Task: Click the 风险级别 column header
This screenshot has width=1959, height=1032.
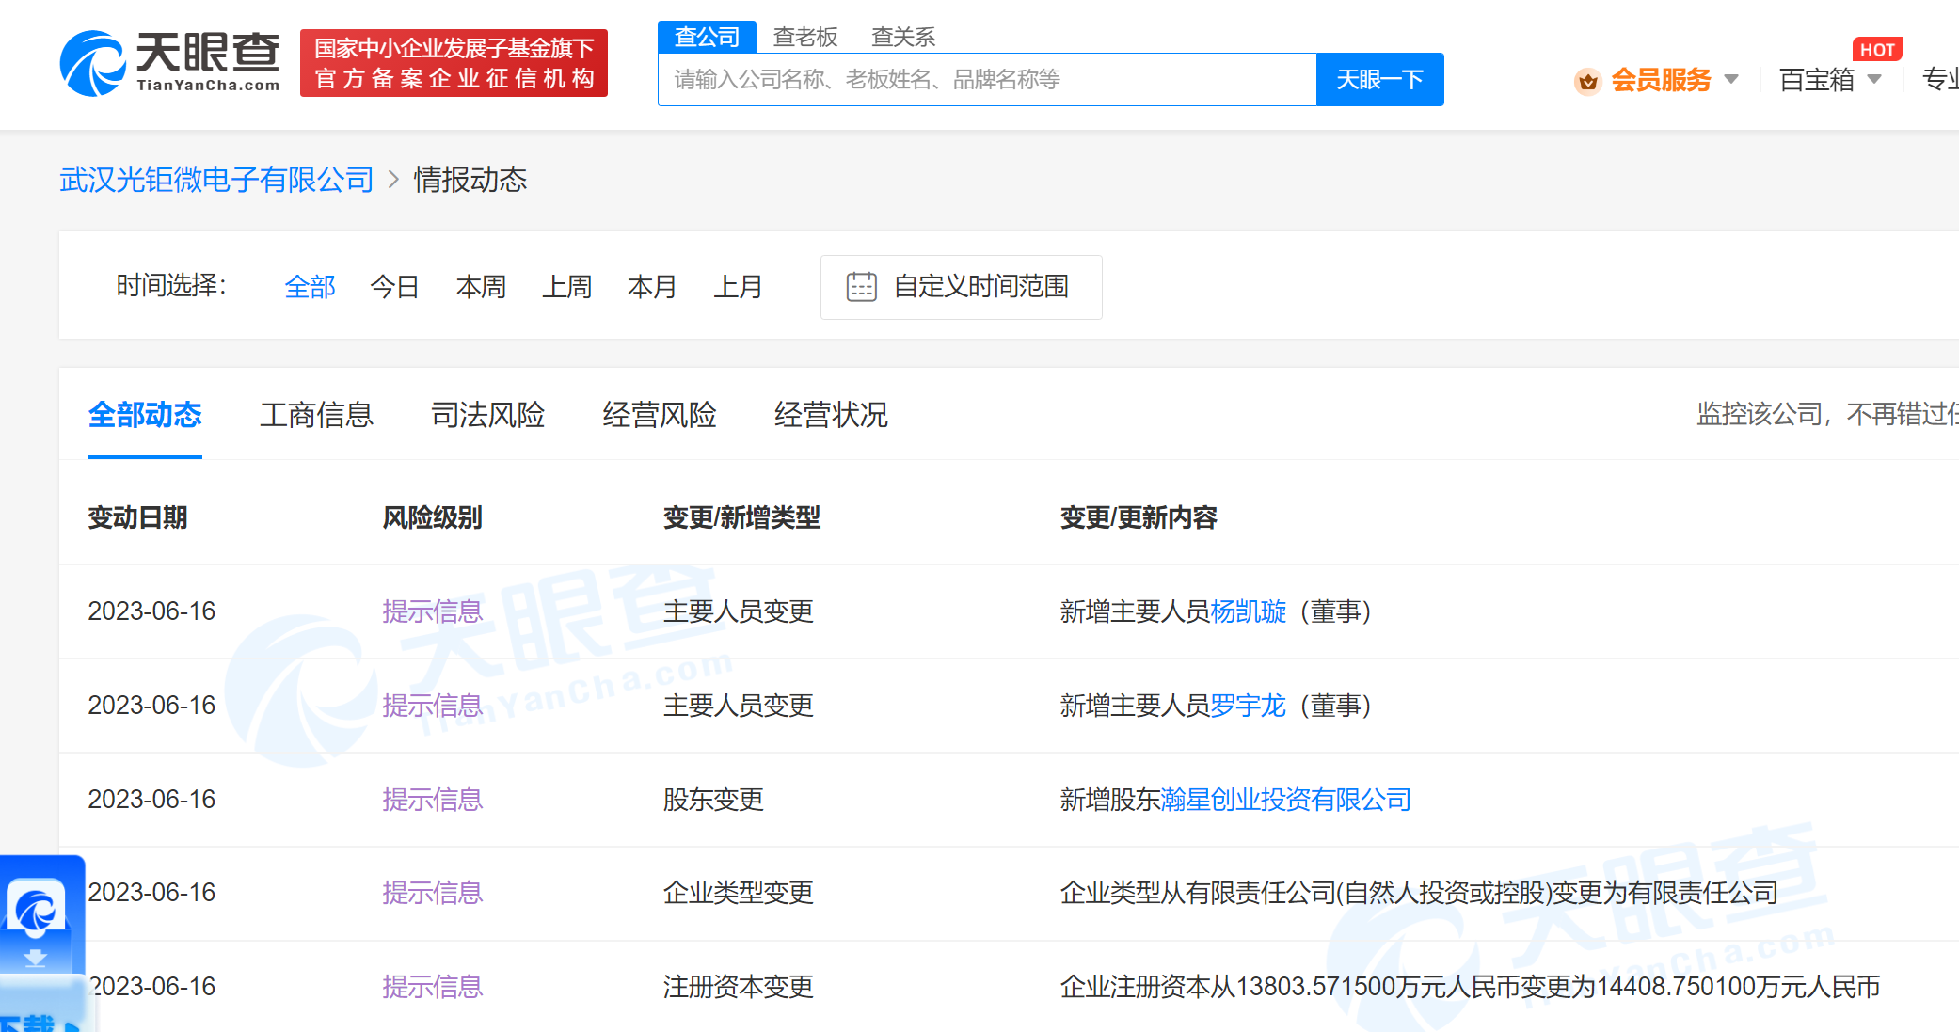Action: (432, 517)
